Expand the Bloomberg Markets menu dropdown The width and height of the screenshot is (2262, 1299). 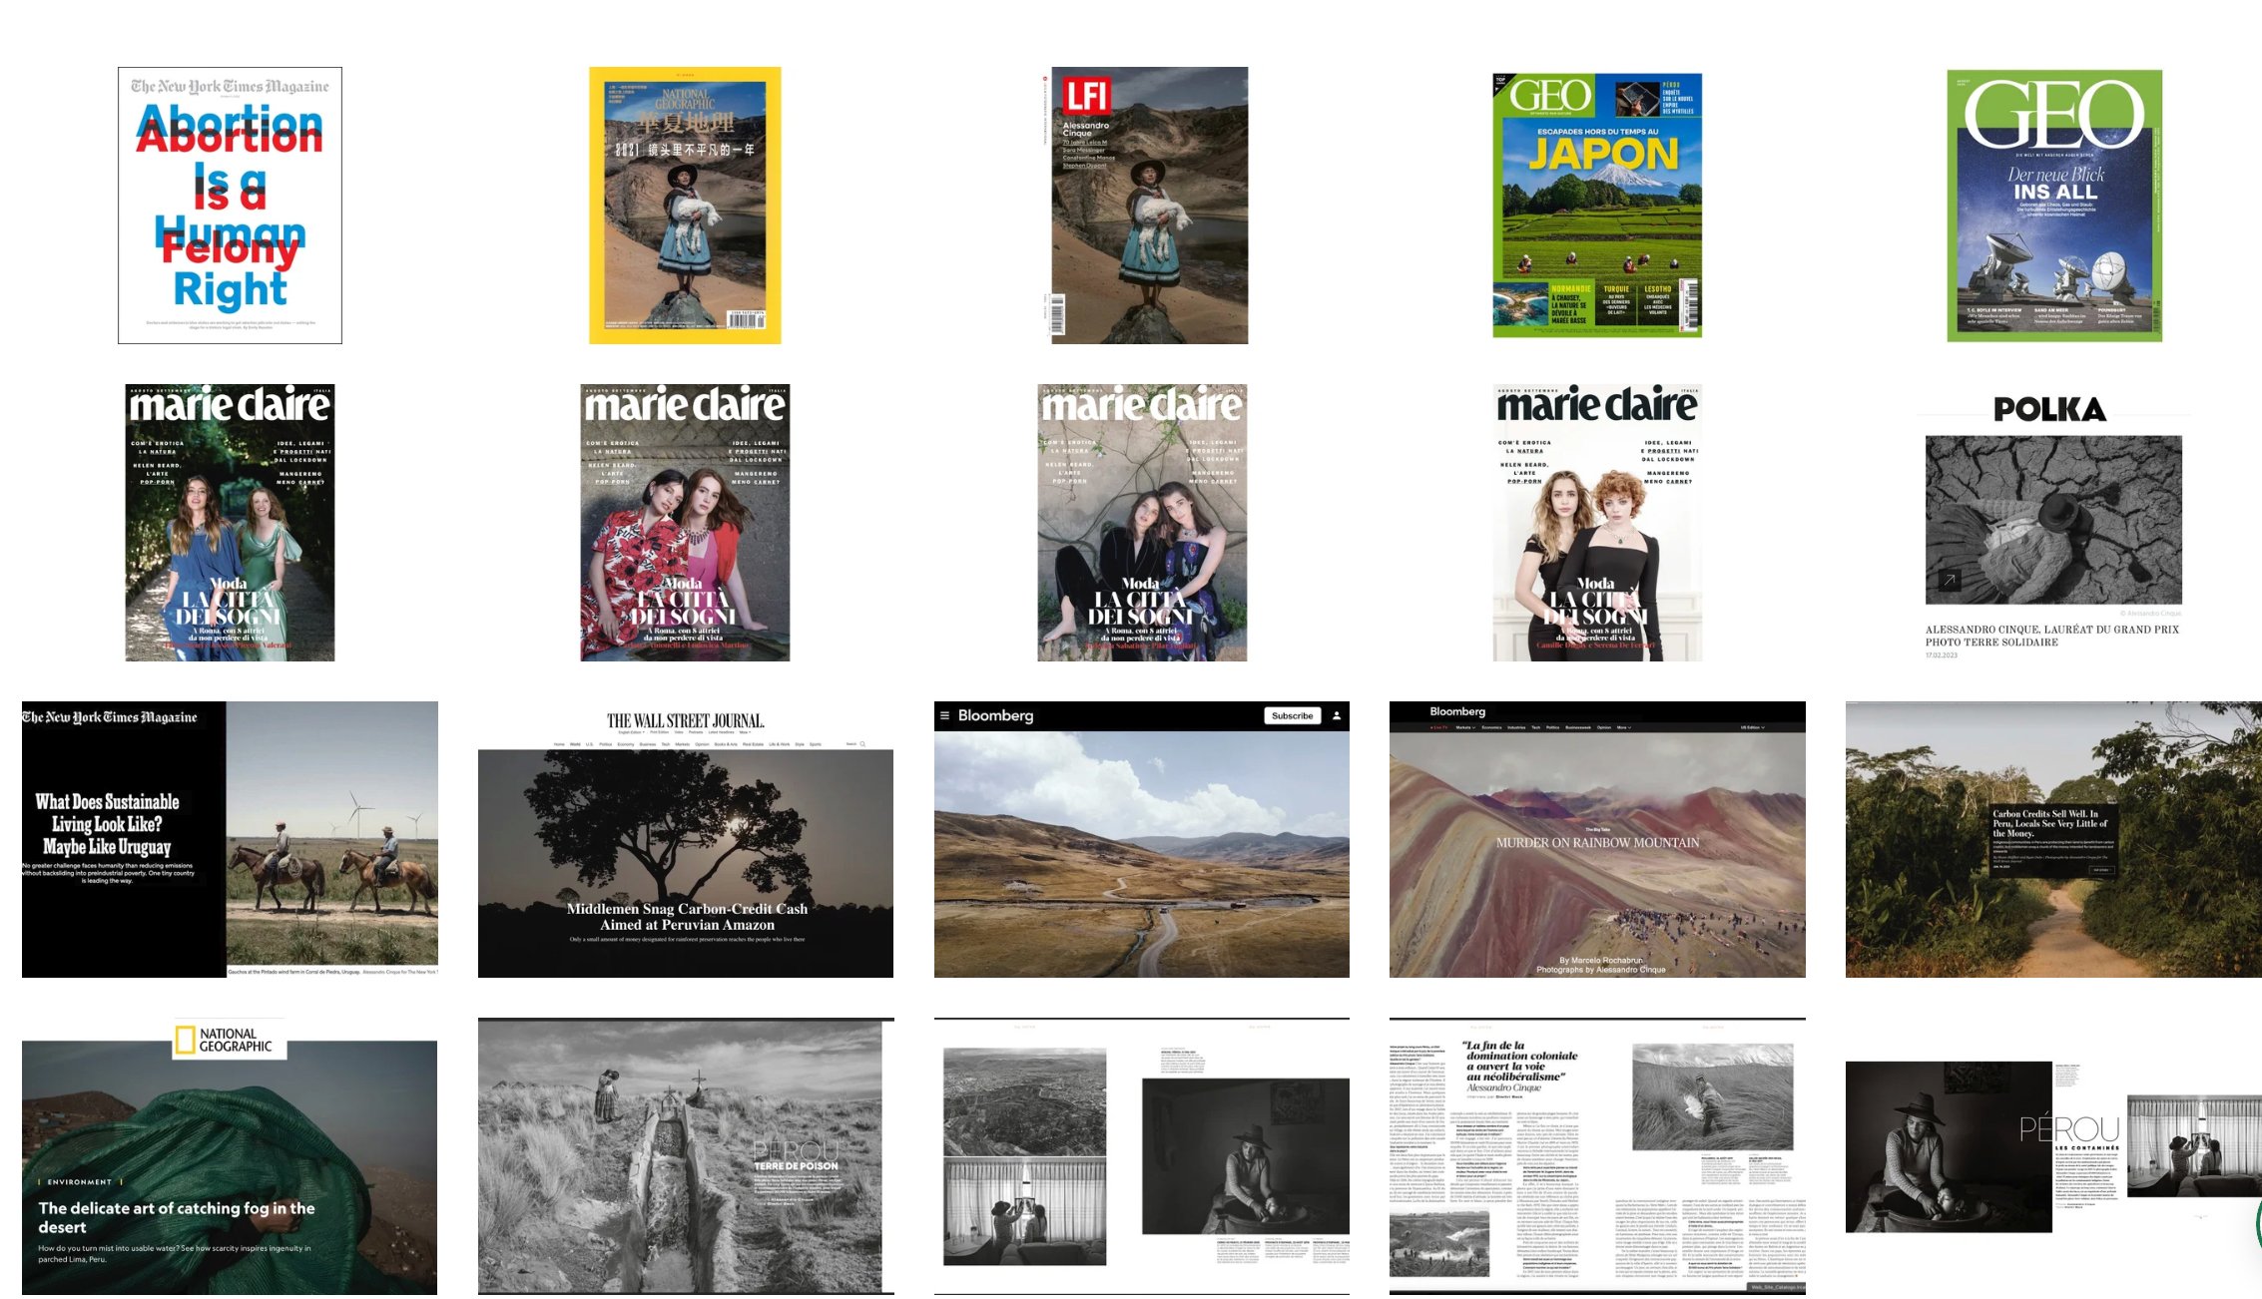click(1464, 727)
